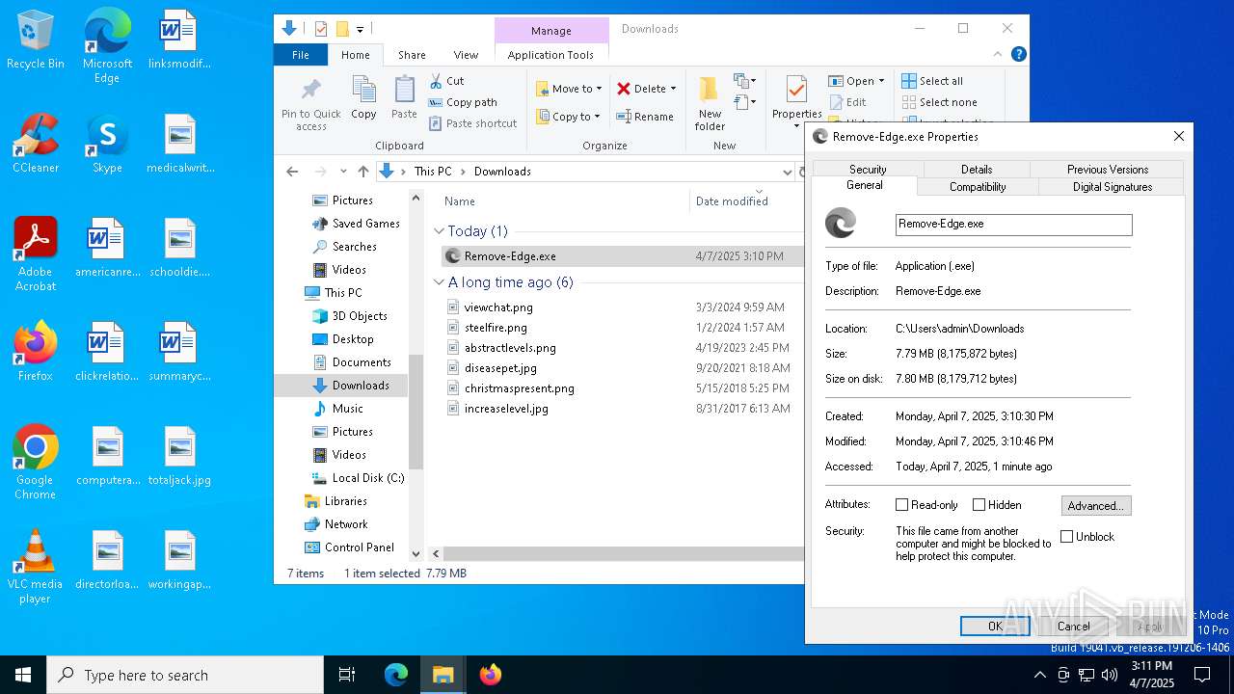Viewport: 1234px width, 694px height.
Task: Select Documents in navigation pane
Action: click(x=352, y=362)
